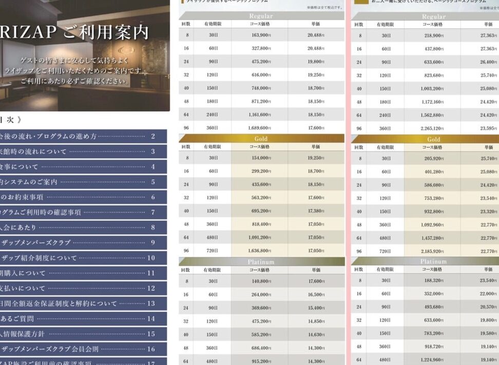Open contents entry for page 2 プログラムの進め方
Viewport: 499px width, 365px height.
[83, 136]
